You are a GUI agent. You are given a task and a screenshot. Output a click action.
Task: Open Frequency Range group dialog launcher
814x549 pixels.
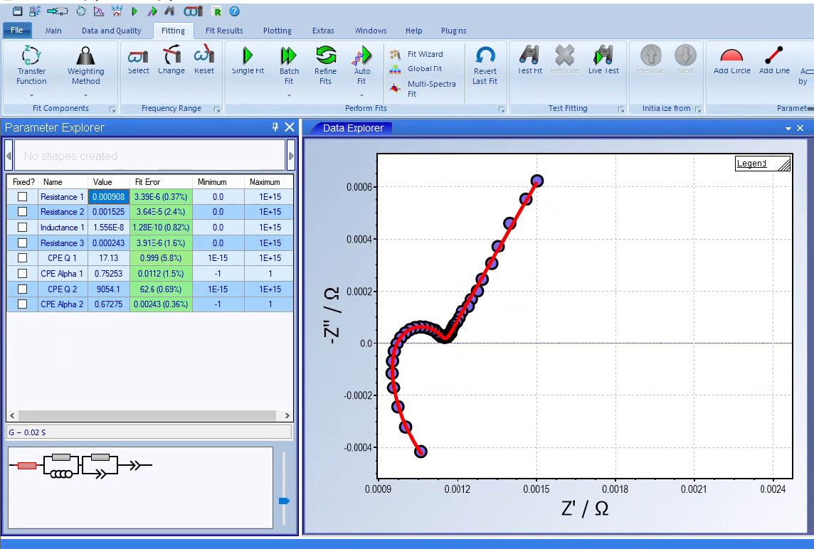[x=217, y=110]
